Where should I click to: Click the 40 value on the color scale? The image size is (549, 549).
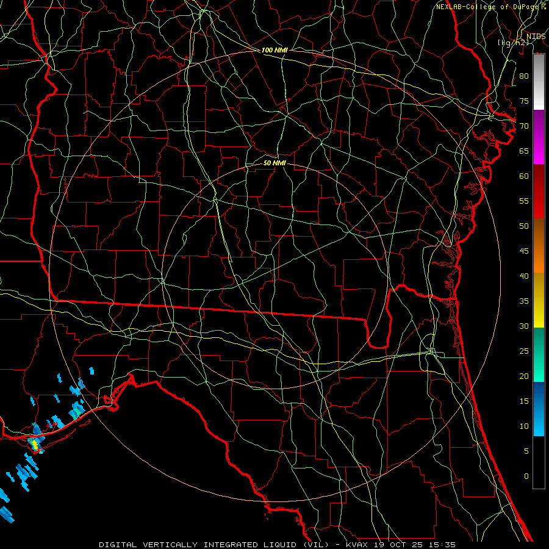click(524, 276)
